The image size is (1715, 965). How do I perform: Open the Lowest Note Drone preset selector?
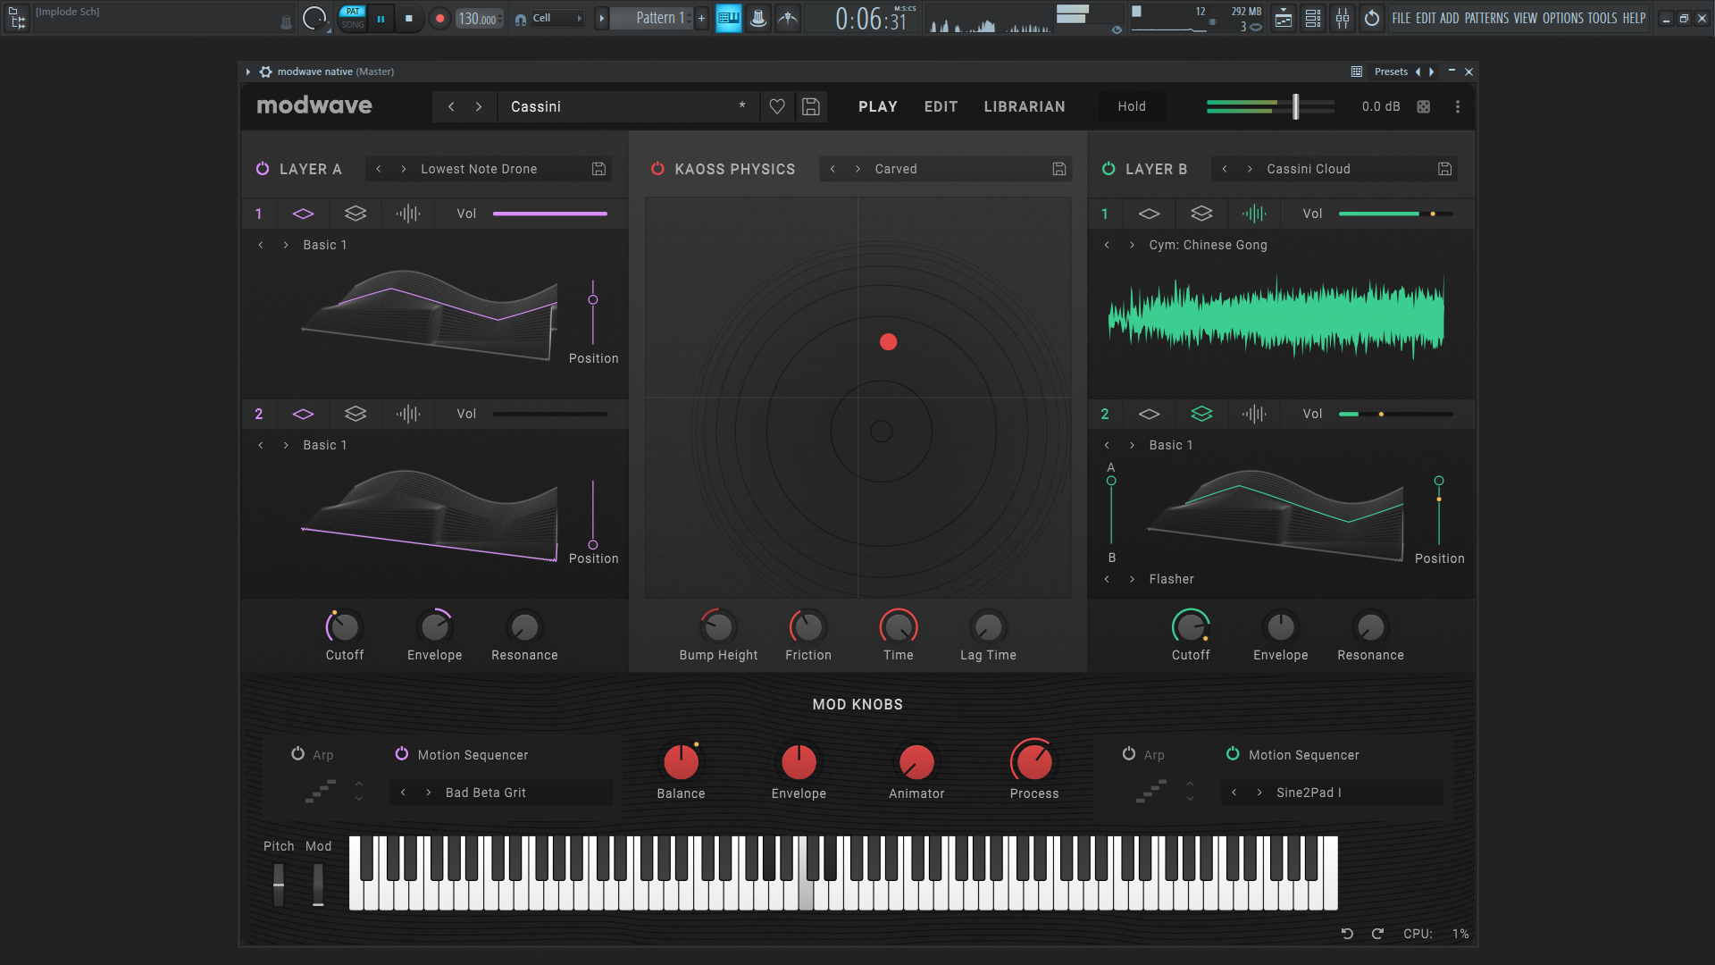point(479,169)
